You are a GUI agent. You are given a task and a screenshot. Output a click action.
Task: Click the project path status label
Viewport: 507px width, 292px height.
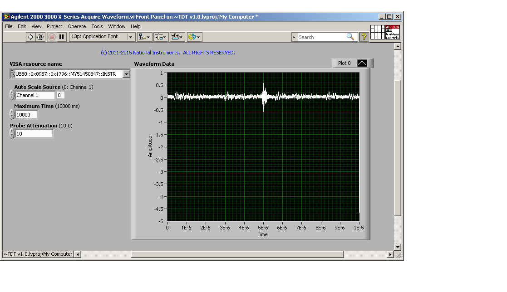38,254
